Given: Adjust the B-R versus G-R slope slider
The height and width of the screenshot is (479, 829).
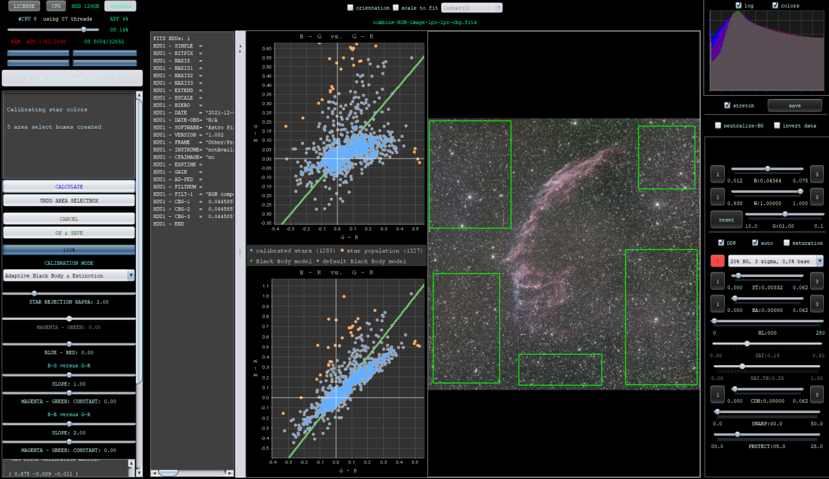Looking at the screenshot, I should [69, 424].
